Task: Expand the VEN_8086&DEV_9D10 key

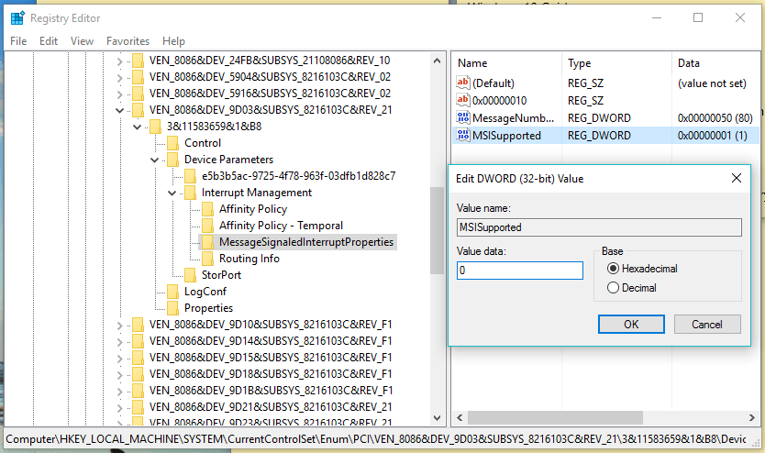Action: tap(119, 325)
